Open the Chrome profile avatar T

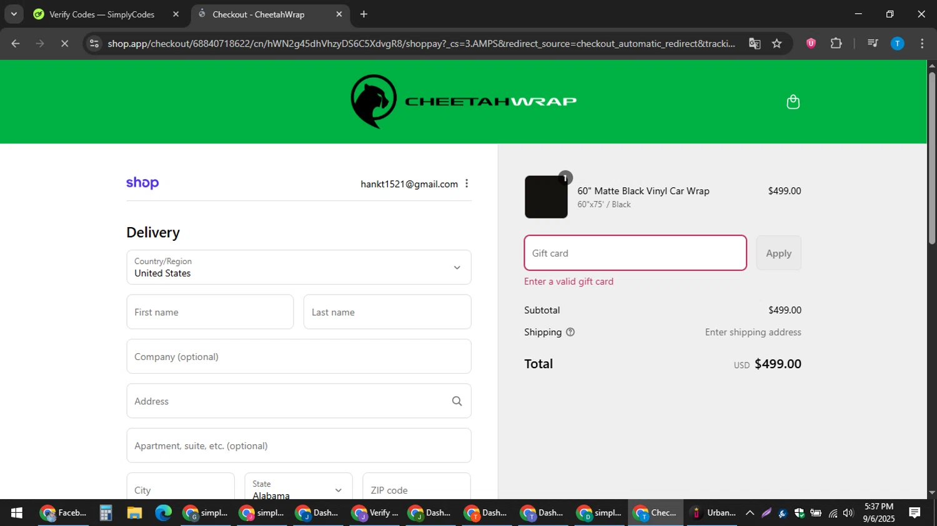pos(897,43)
